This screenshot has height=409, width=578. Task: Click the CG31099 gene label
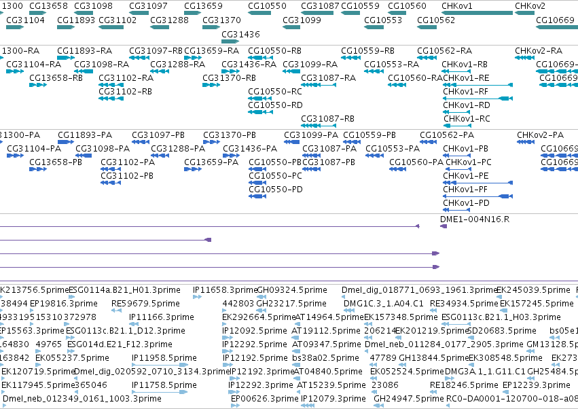coord(302,20)
